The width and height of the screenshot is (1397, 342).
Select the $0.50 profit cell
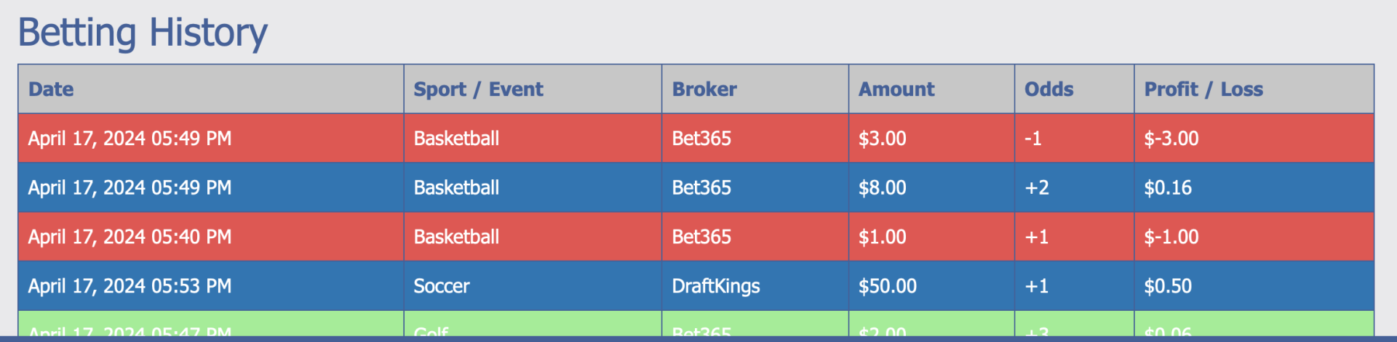1167,286
